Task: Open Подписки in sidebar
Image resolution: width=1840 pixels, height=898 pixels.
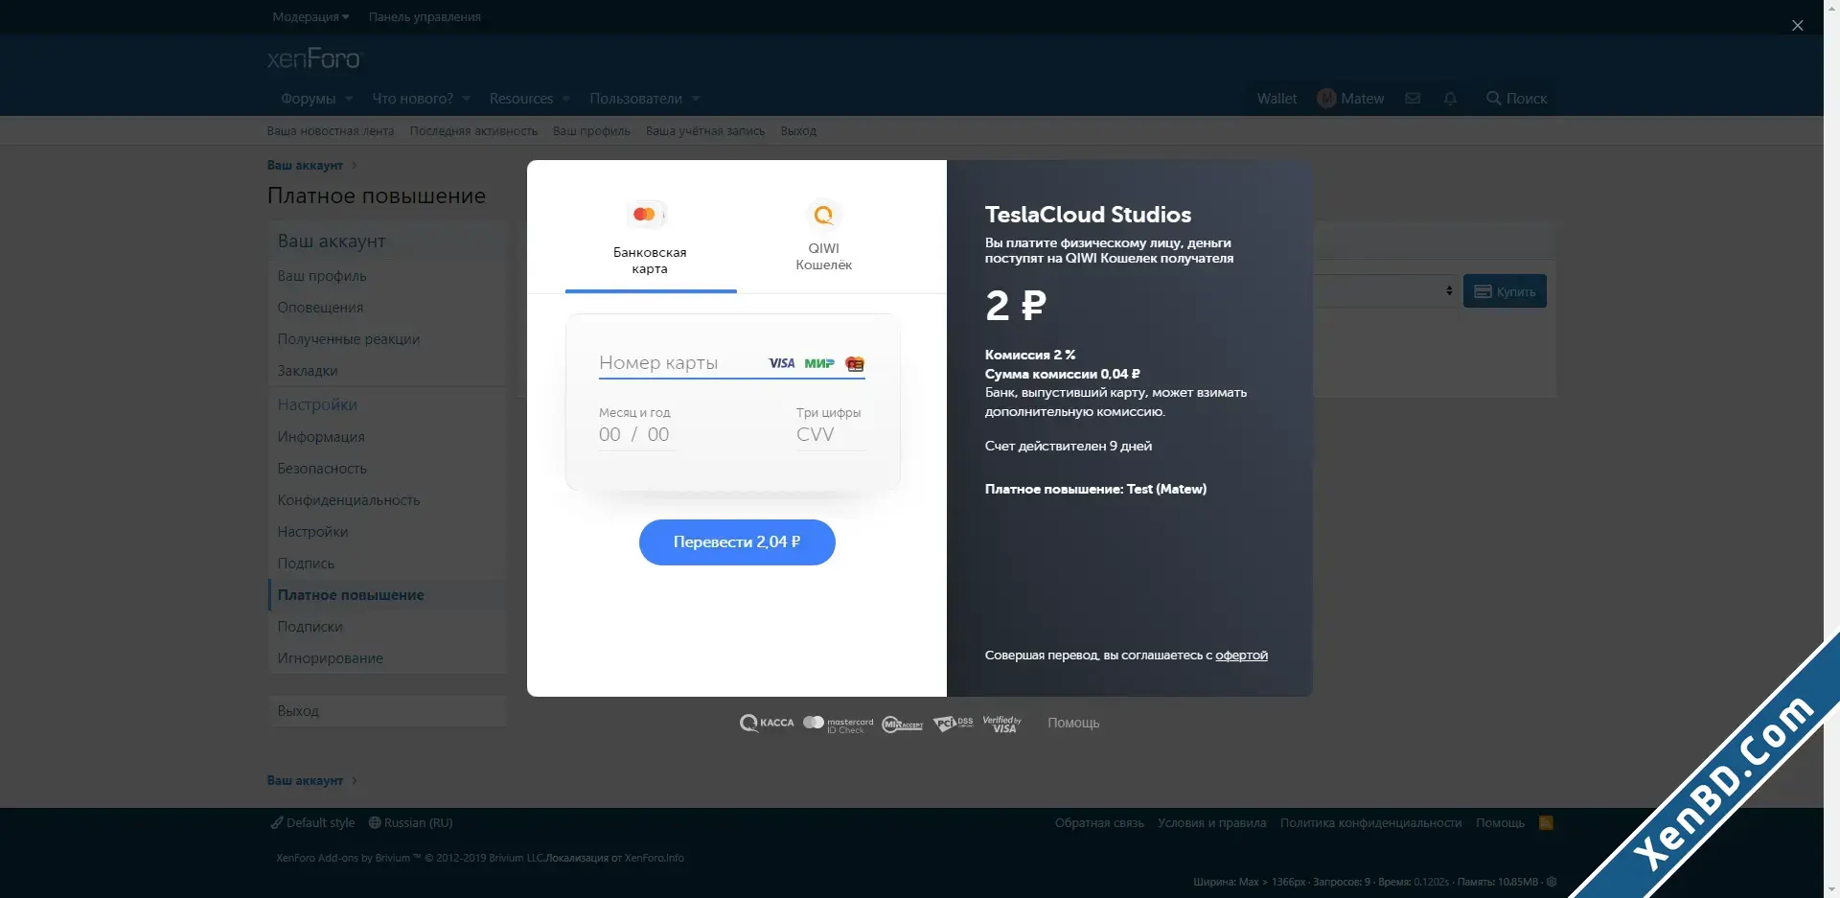Action: (387, 627)
